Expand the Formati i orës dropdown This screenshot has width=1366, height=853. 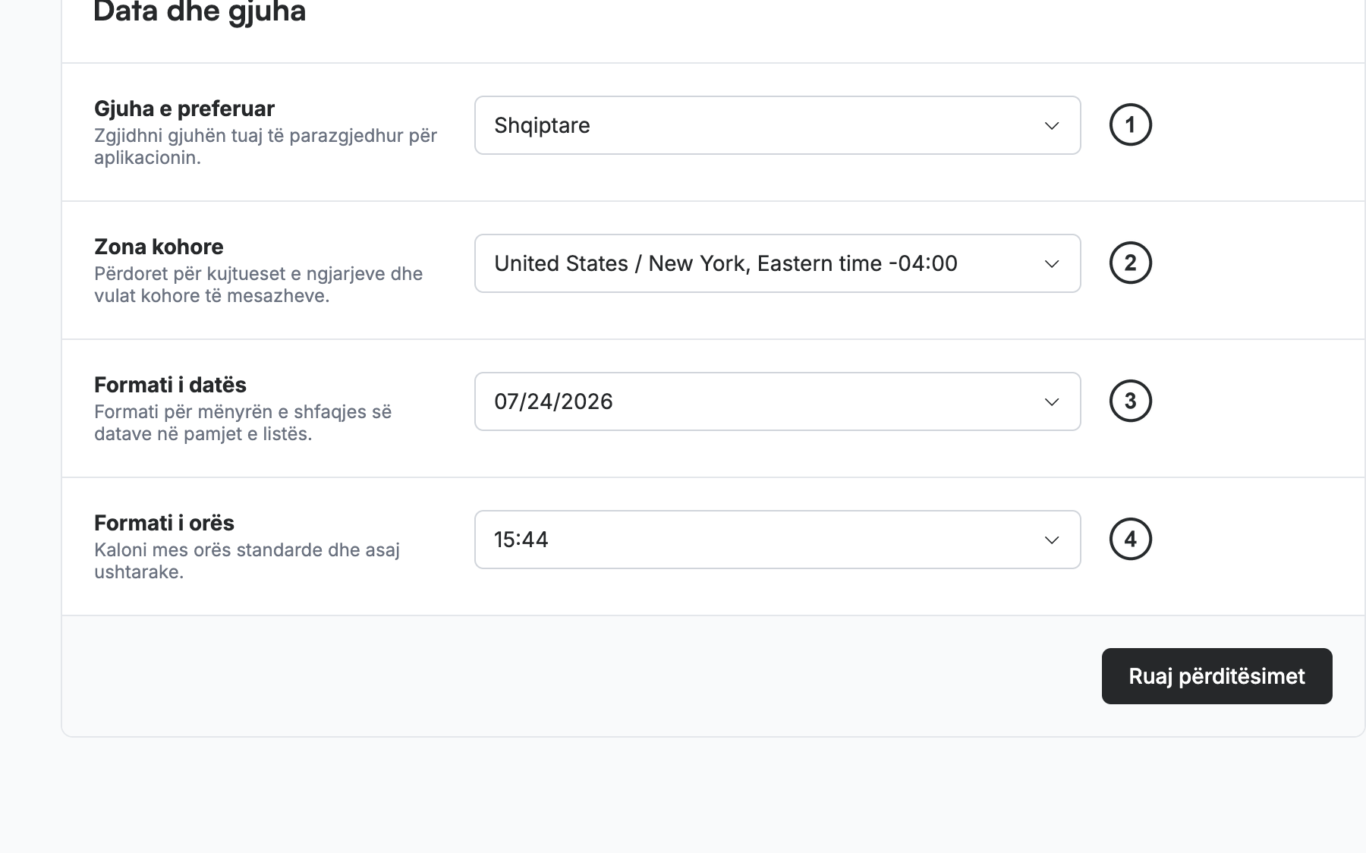click(778, 540)
